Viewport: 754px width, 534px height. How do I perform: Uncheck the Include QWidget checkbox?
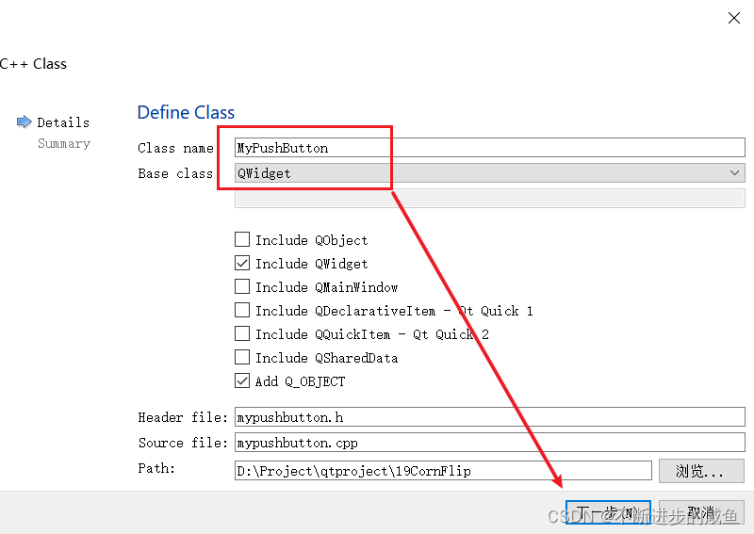[x=242, y=263]
